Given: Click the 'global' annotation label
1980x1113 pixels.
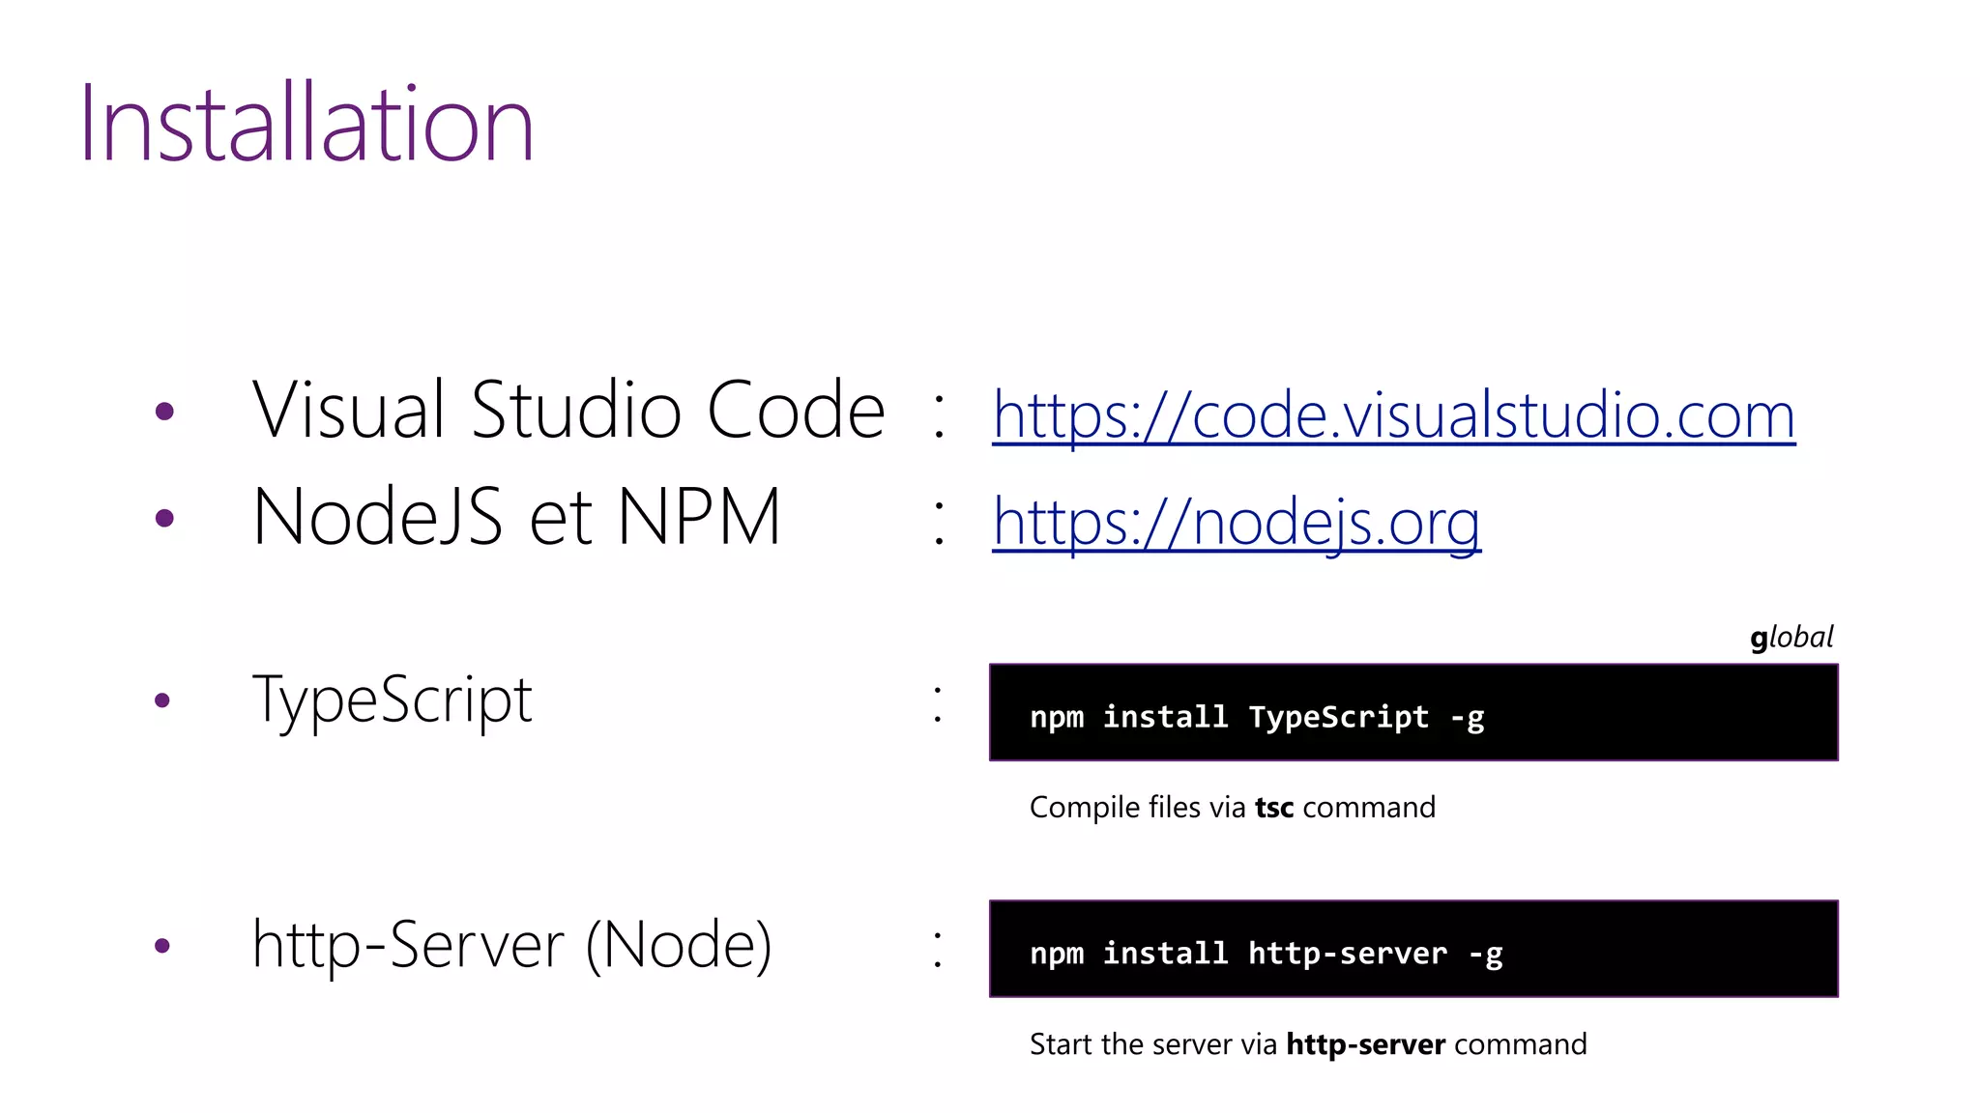Looking at the screenshot, I should pyautogui.click(x=1791, y=638).
